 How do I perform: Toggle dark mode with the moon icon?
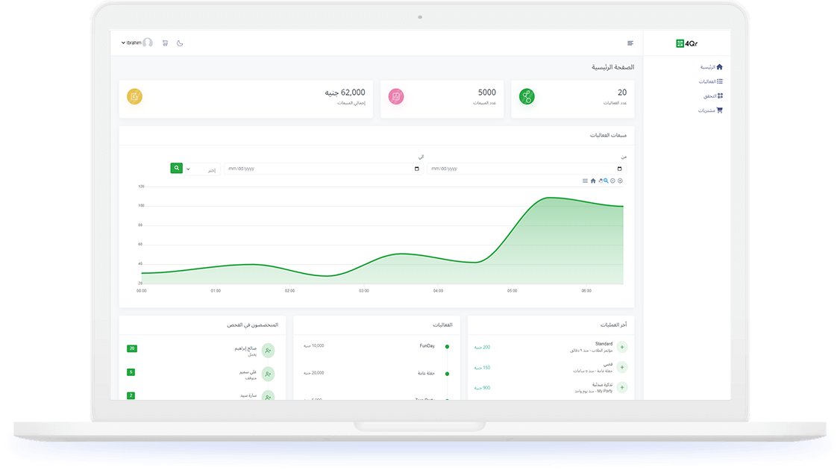point(180,43)
